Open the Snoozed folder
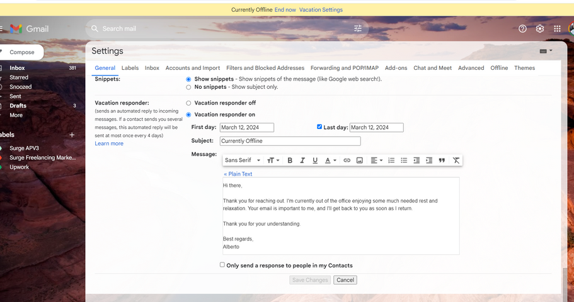This screenshot has height=302, width=574. click(21, 87)
